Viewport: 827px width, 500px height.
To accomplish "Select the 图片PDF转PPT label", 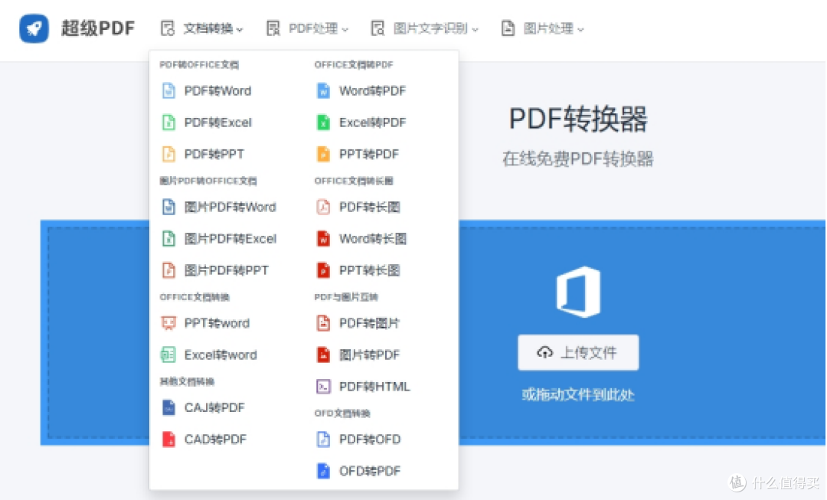I will [226, 270].
